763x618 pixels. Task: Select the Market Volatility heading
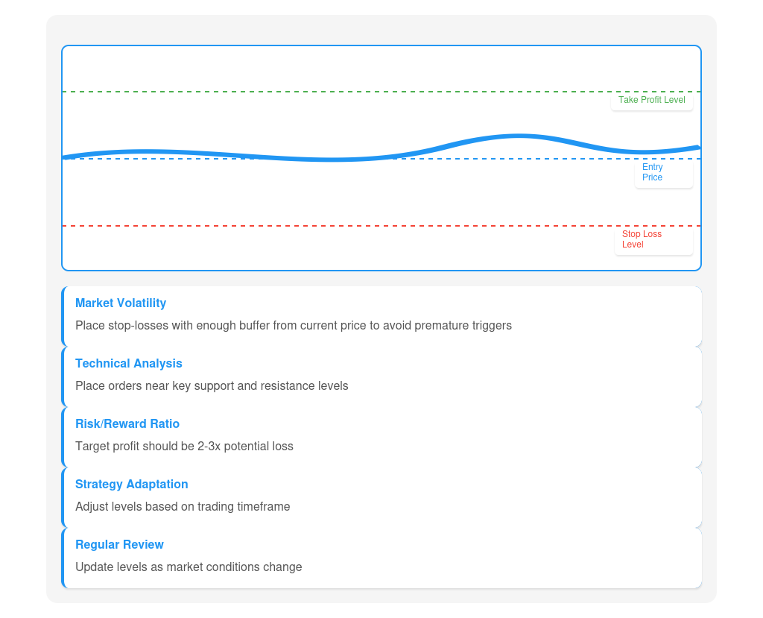coord(121,303)
